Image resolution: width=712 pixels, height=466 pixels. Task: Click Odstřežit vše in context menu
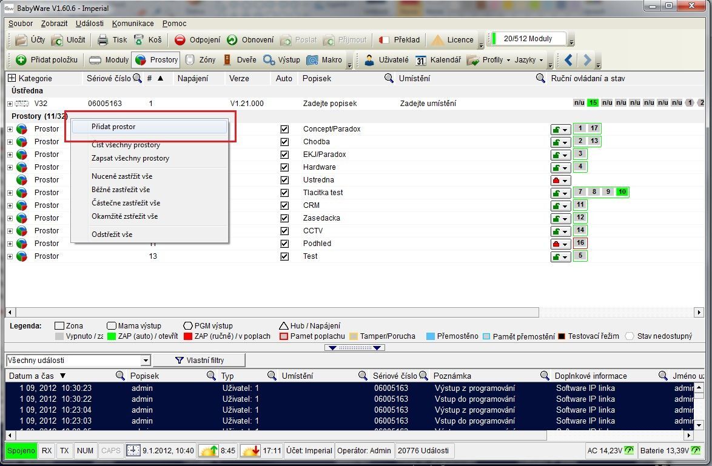[x=112, y=235]
